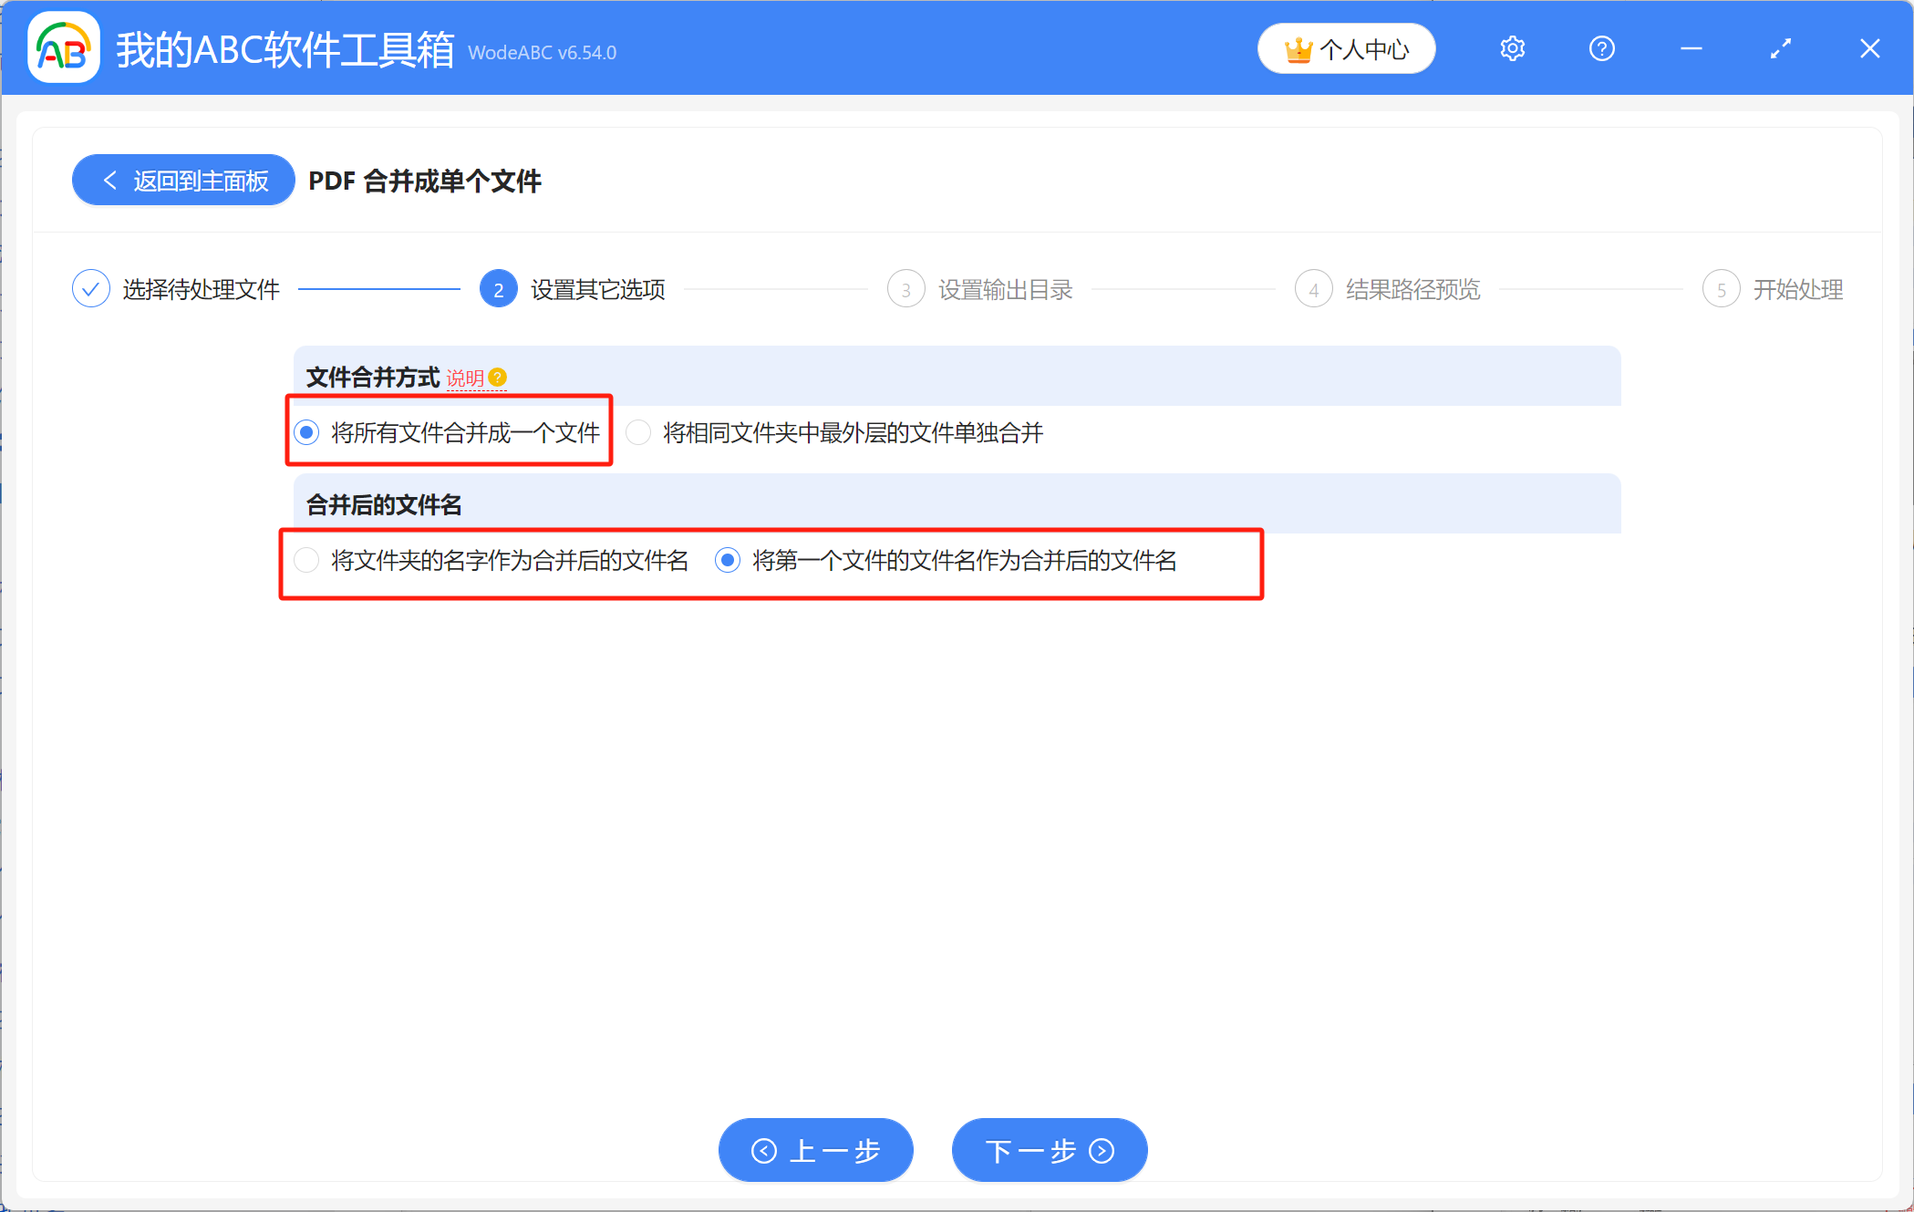The image size is (1914, 1212).
Task: Select 将所有文件合并成一个文件 option
Action: 306,432
